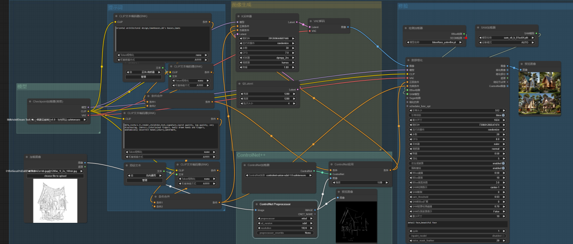Collapse the K采样器 node via its title dot
The height and width of the screenshot is (244, 573).
click(239, 16)
